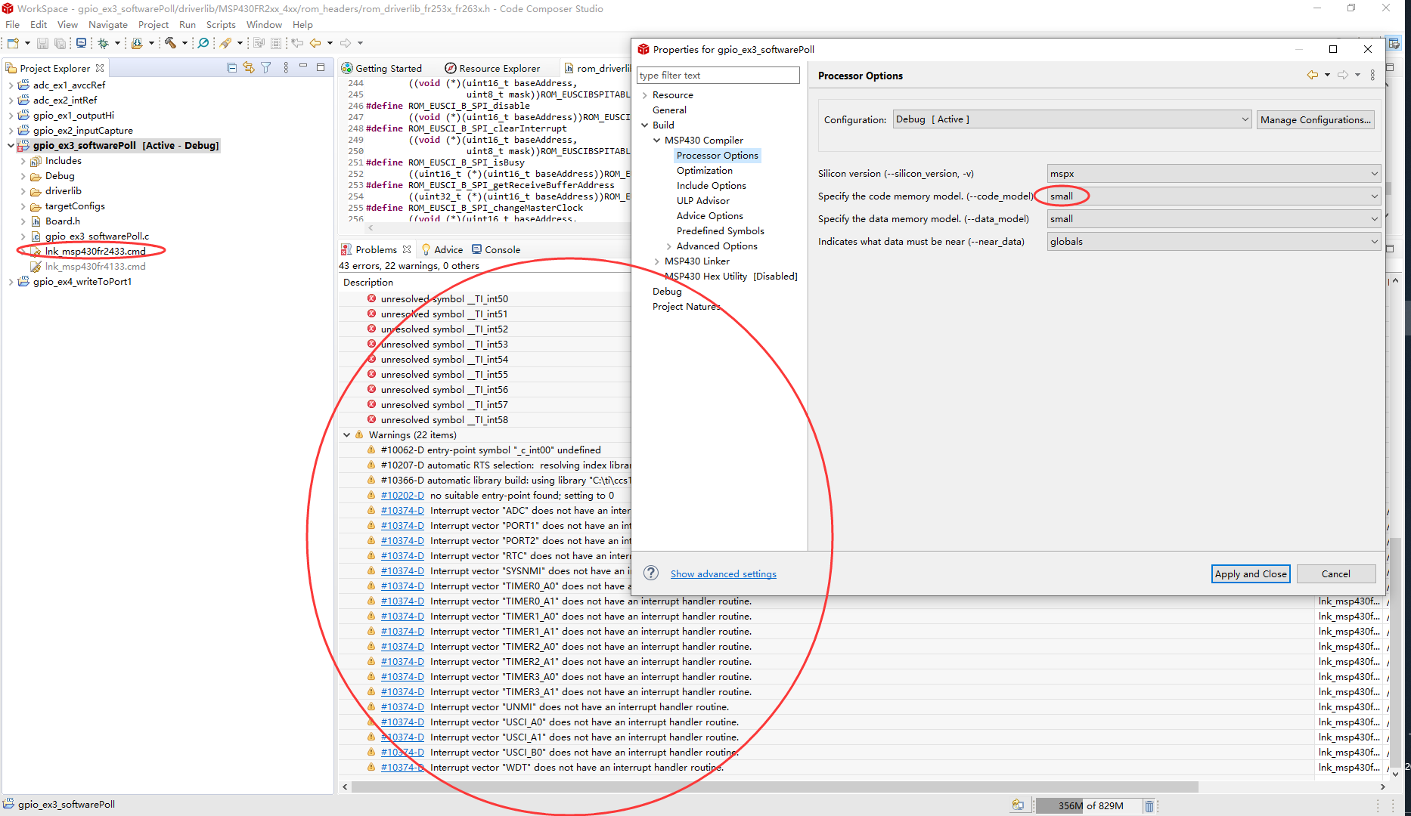Open the Project menu
1411x816 pixels.
(x=154, y=24)
